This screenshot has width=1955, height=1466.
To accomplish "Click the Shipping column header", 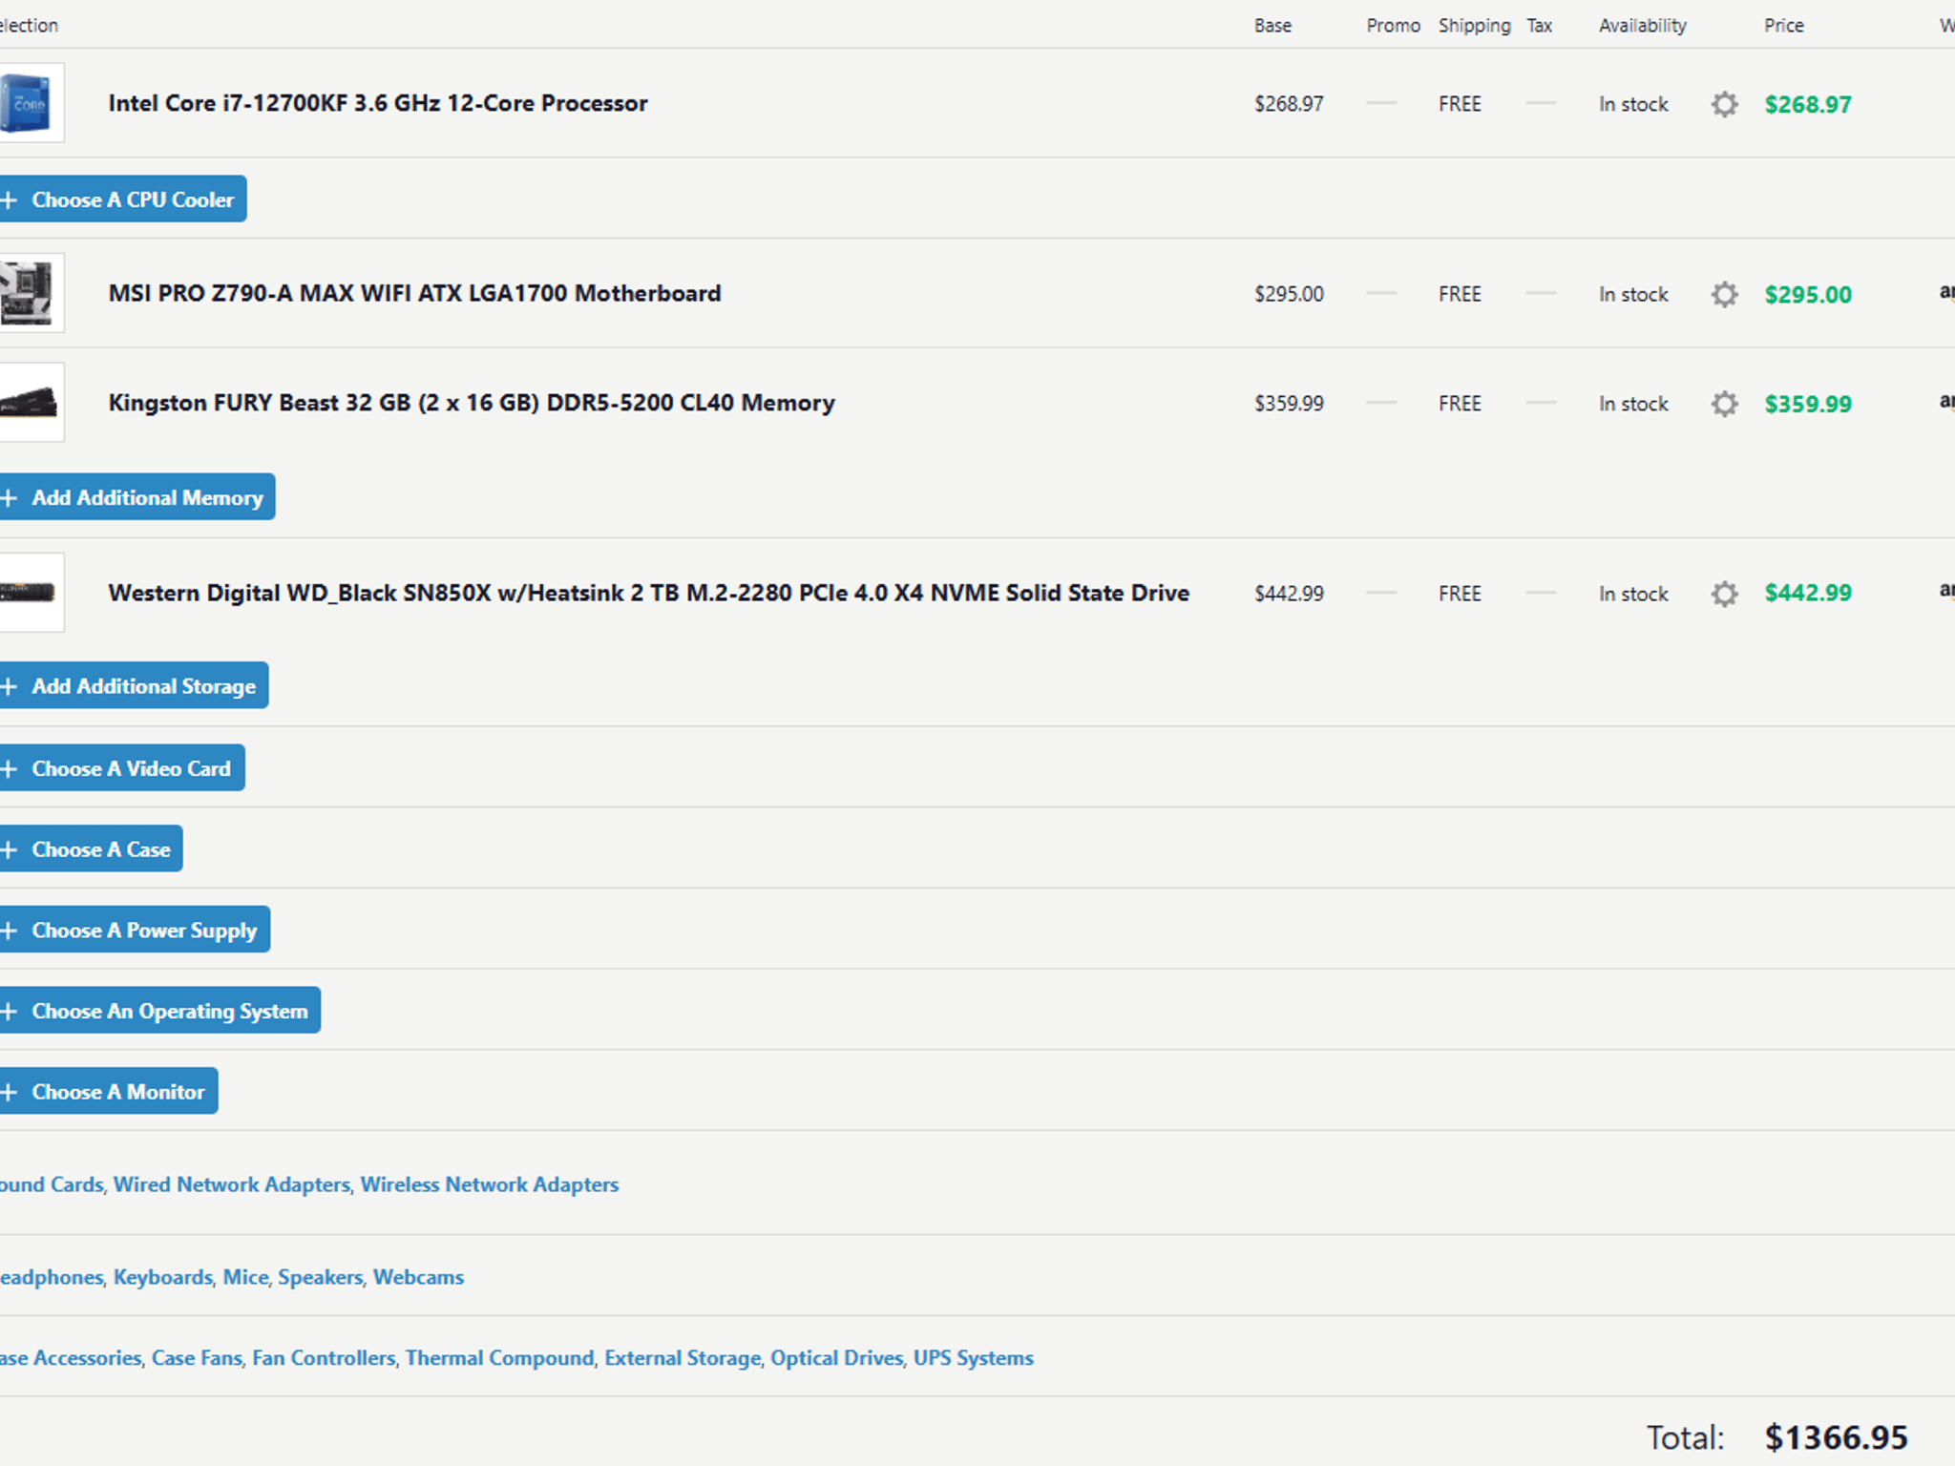I will (1475, 26).
